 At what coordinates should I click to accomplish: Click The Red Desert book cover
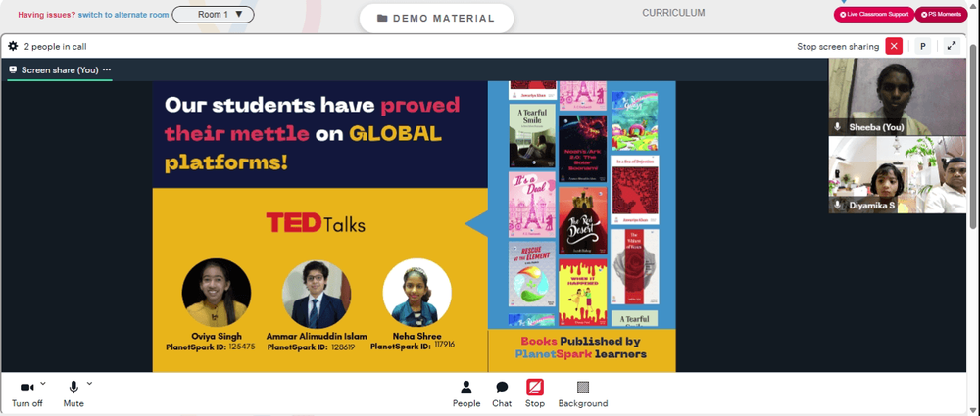tap(582, 220)
